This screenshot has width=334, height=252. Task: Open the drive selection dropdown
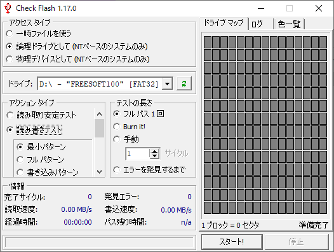point(168,84)
